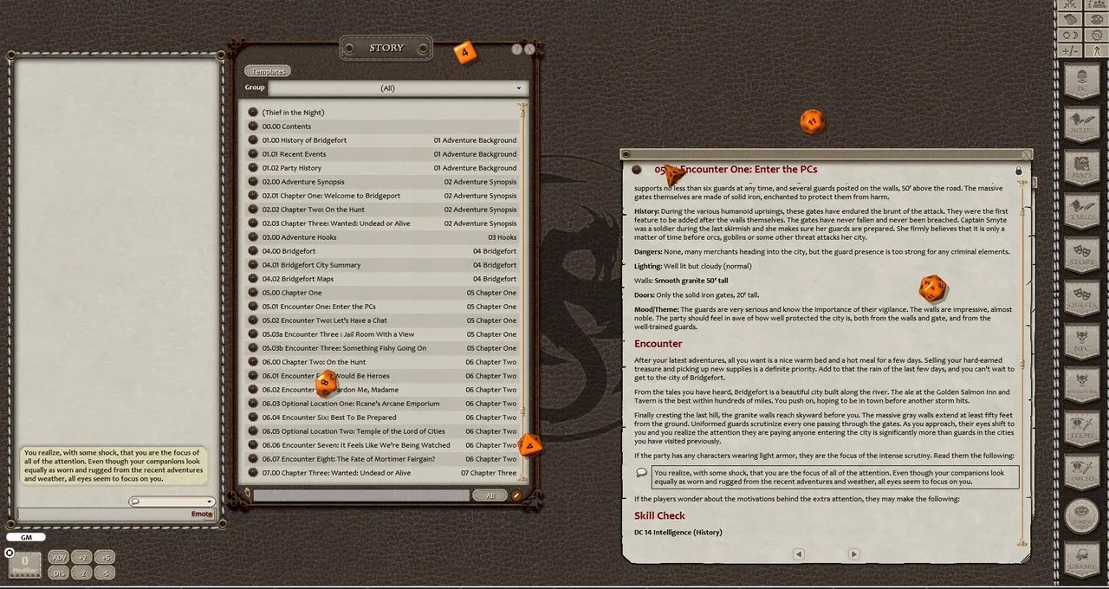Open the PC sidebar panel
This screenshot has height=589, width=1109.
pos(1081,82)
